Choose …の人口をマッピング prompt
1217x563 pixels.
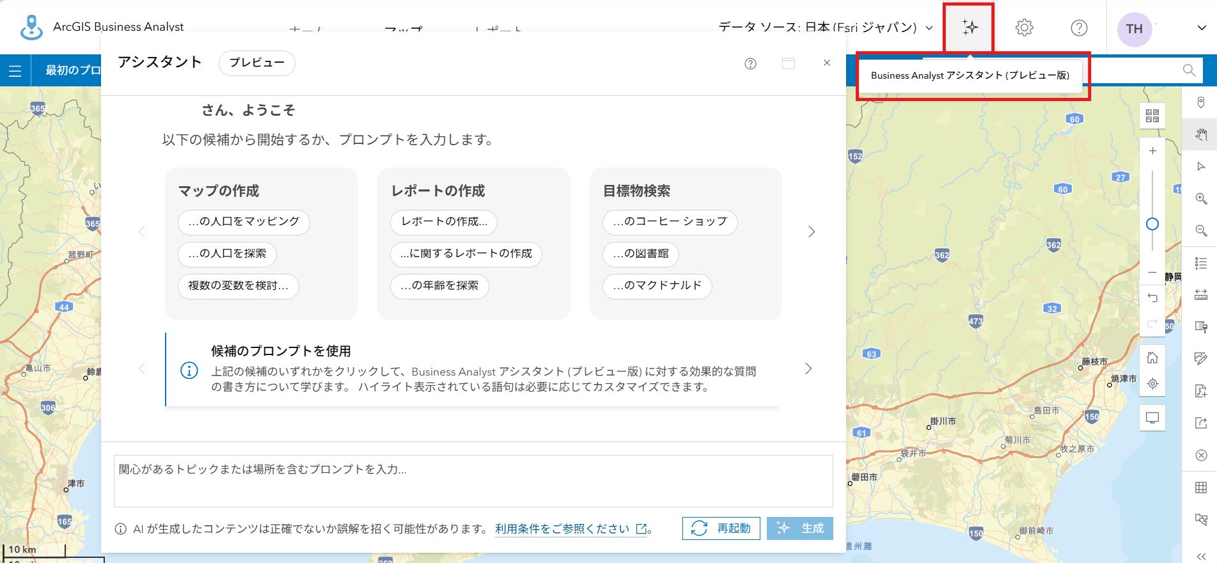point(244,221)
